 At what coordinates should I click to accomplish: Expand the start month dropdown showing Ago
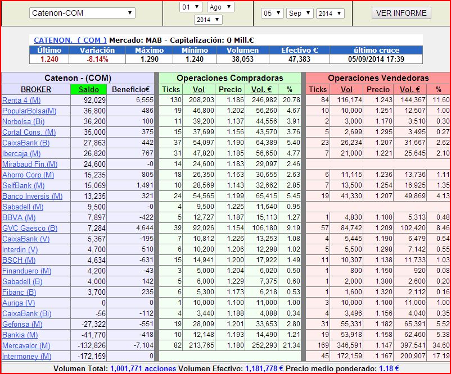pos(220,7)
